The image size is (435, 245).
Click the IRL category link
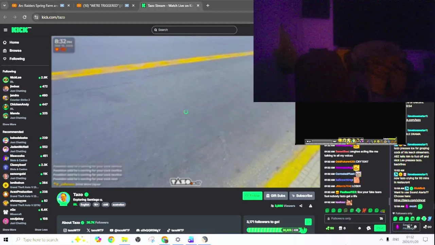(75, 205)
